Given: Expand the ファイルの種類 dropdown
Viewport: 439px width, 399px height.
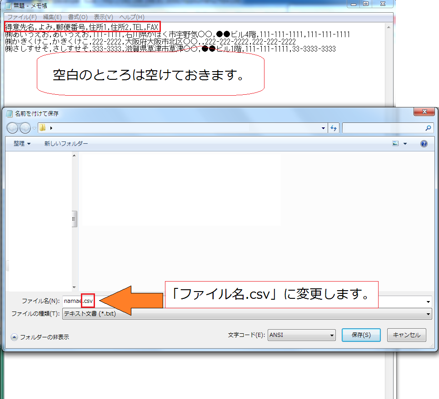Looking at the screenshot, I should pos(428,314).
